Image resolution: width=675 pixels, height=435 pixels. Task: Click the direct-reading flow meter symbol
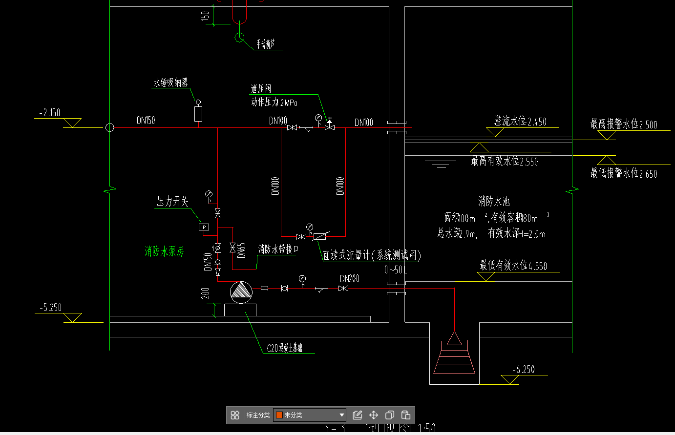319,236
